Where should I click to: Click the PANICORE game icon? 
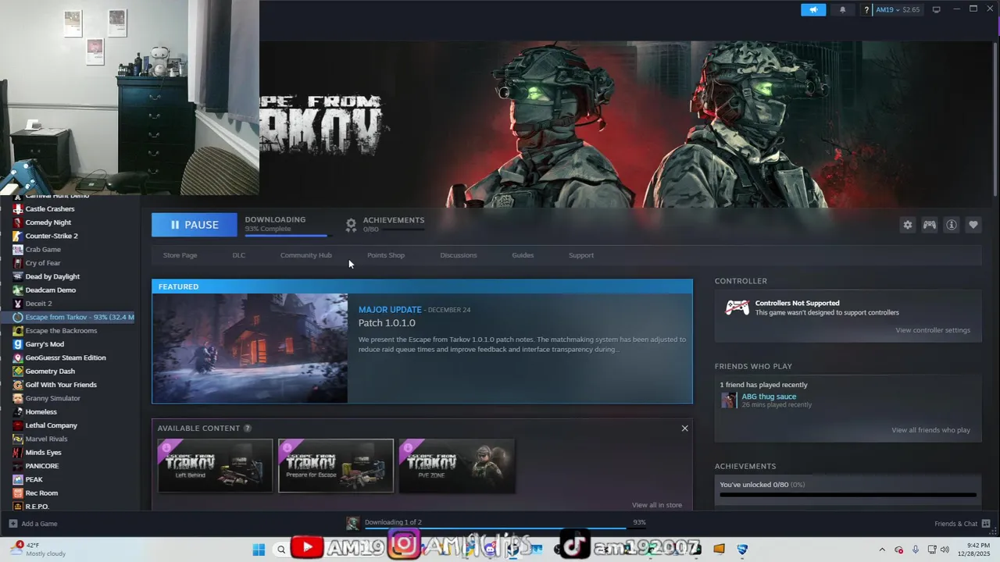18,466
